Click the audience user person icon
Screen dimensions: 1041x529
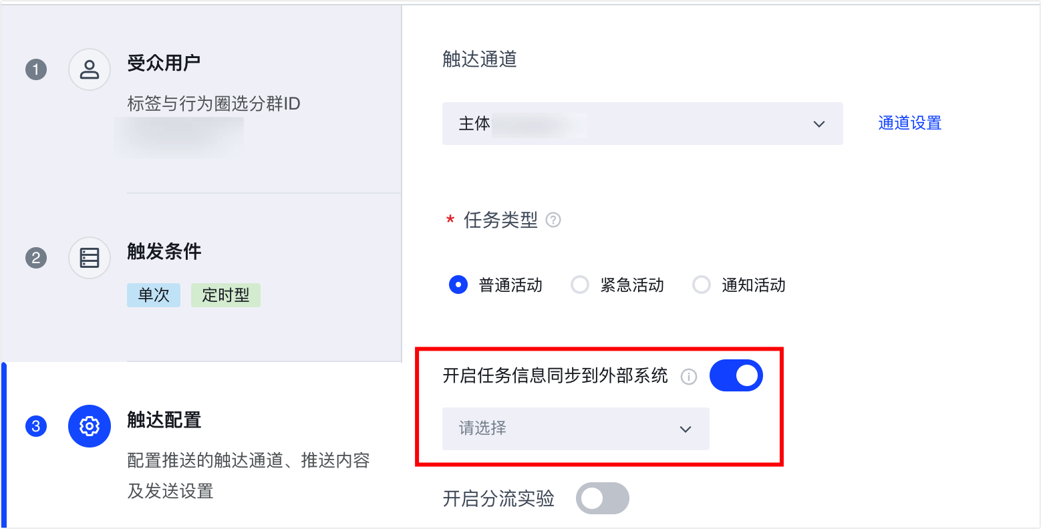90,69
